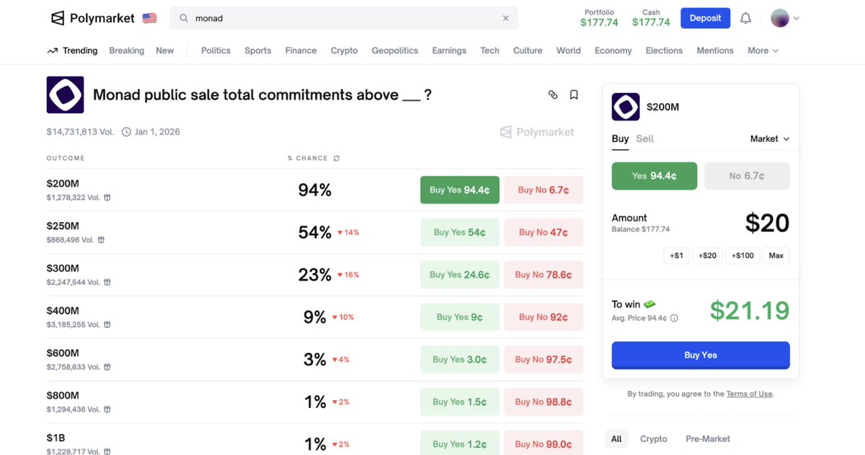Open the Market order type dropdown
Viewport: 865px width, 455px height.
(769, 138)
